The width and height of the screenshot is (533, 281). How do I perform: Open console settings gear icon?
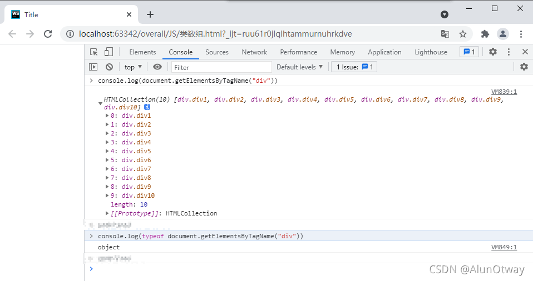(x=524, y=67)
